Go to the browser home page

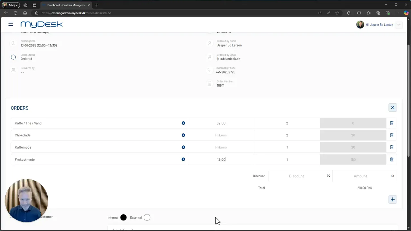(25, 13)
